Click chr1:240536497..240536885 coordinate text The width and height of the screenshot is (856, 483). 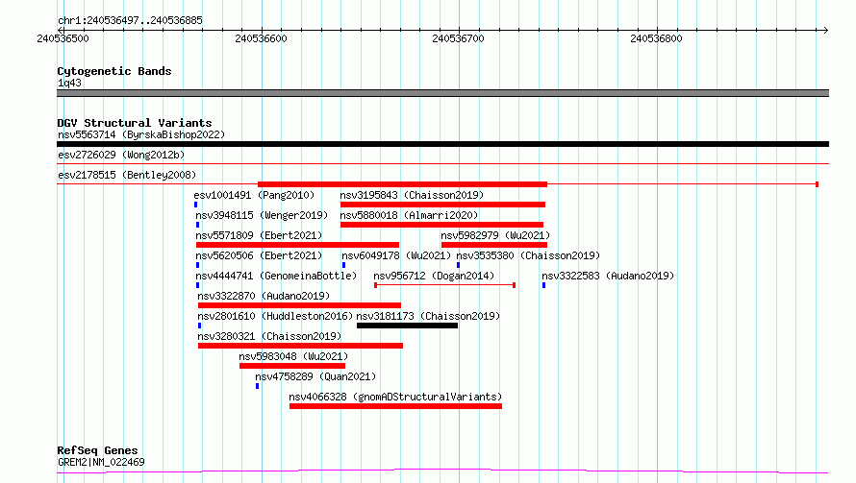tap(130, 21)
